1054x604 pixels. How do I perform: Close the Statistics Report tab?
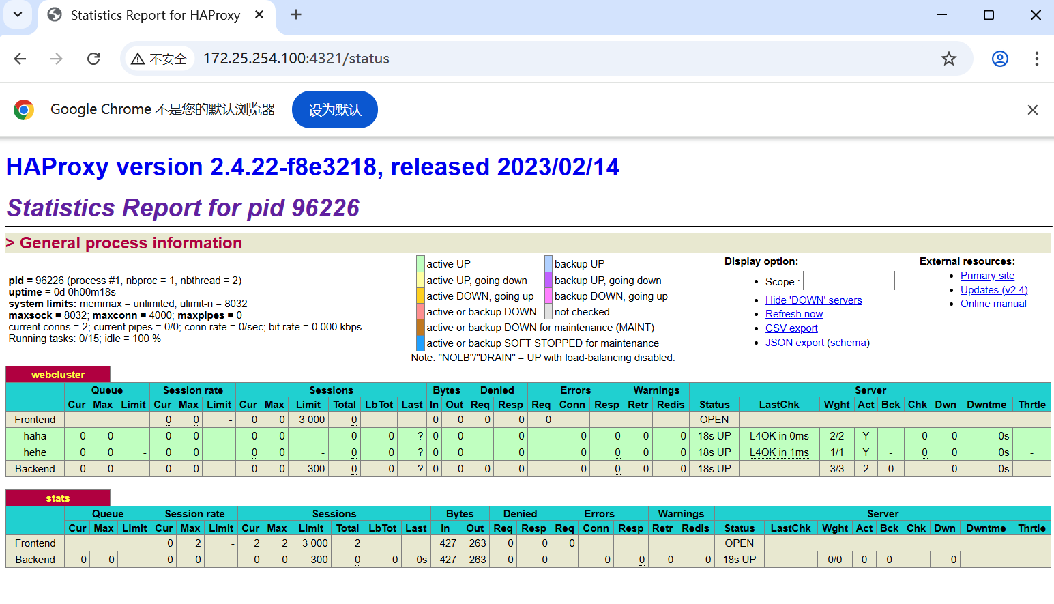(259, 14)
